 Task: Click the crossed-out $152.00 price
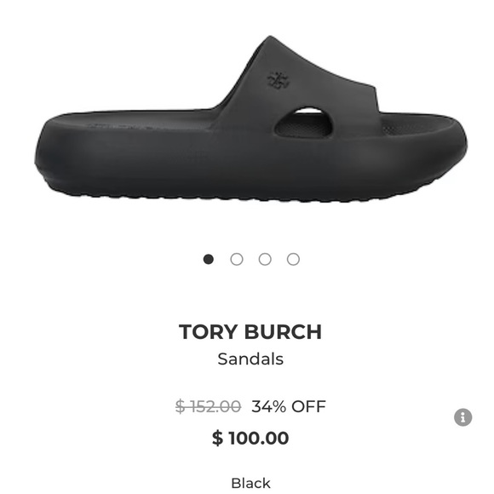[209, 406]
